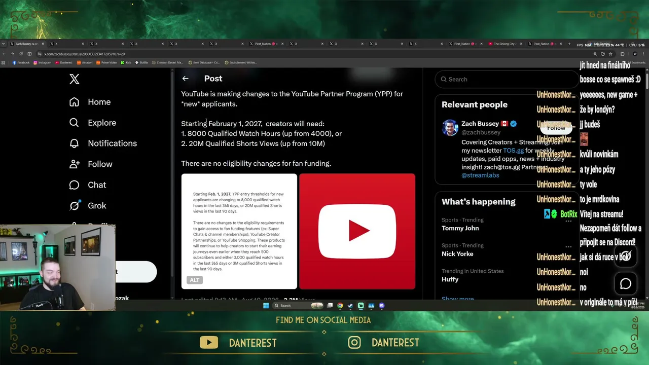Open the browser extensions menu
The image size is (649, 365).
tap(623, 54)
